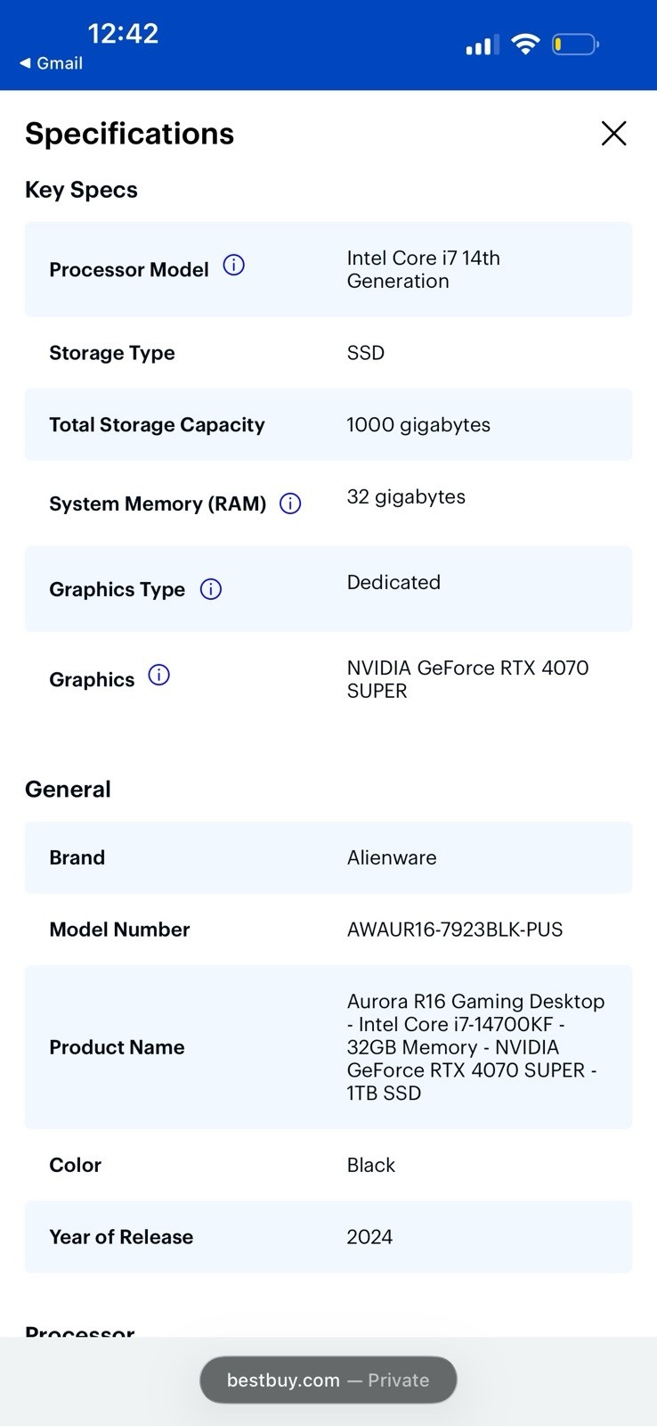Tap the Graphics Type info icon

click(x=211, y=589)
